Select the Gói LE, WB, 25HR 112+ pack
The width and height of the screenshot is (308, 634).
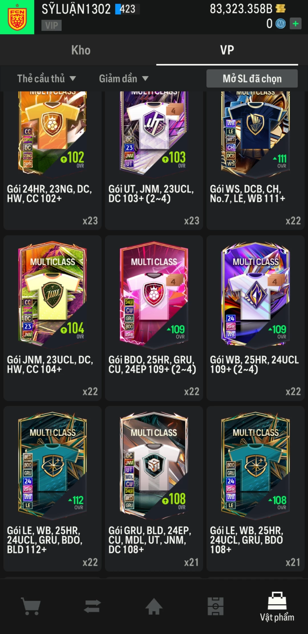tap(52, 489)
